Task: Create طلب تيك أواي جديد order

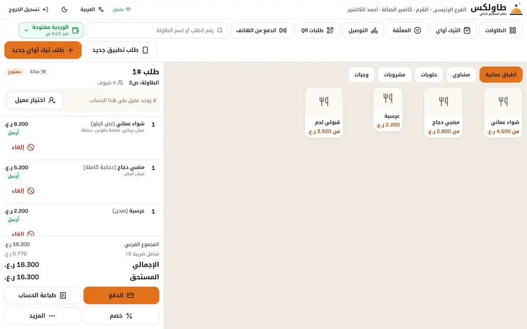Action: 43,50
